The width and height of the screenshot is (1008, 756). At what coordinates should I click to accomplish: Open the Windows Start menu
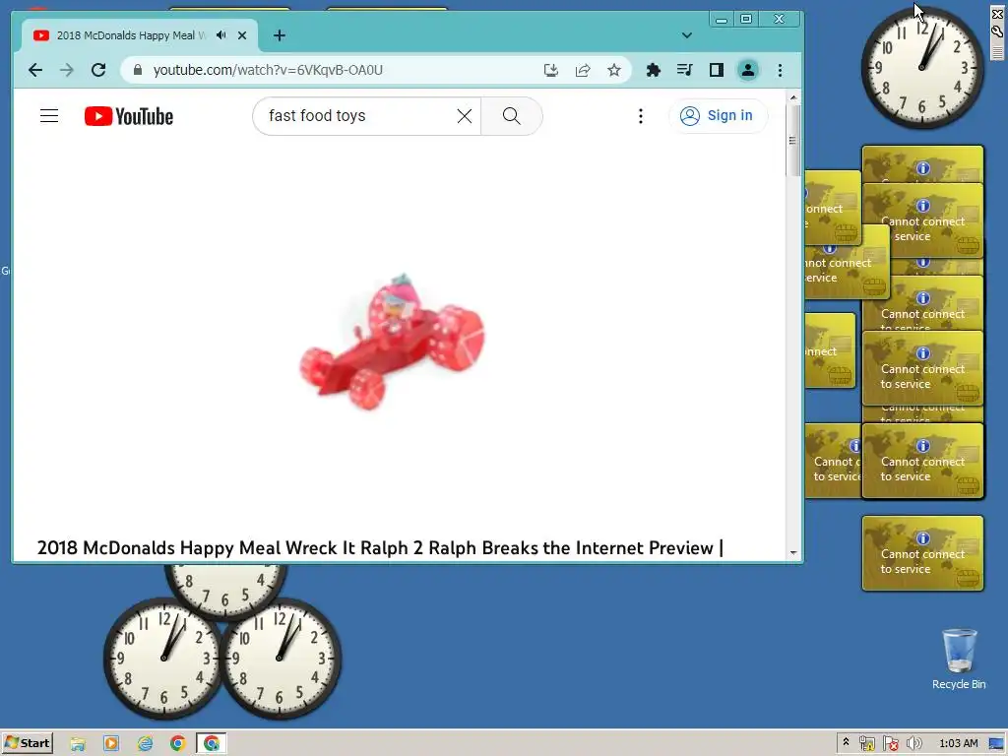pos(28,743)
